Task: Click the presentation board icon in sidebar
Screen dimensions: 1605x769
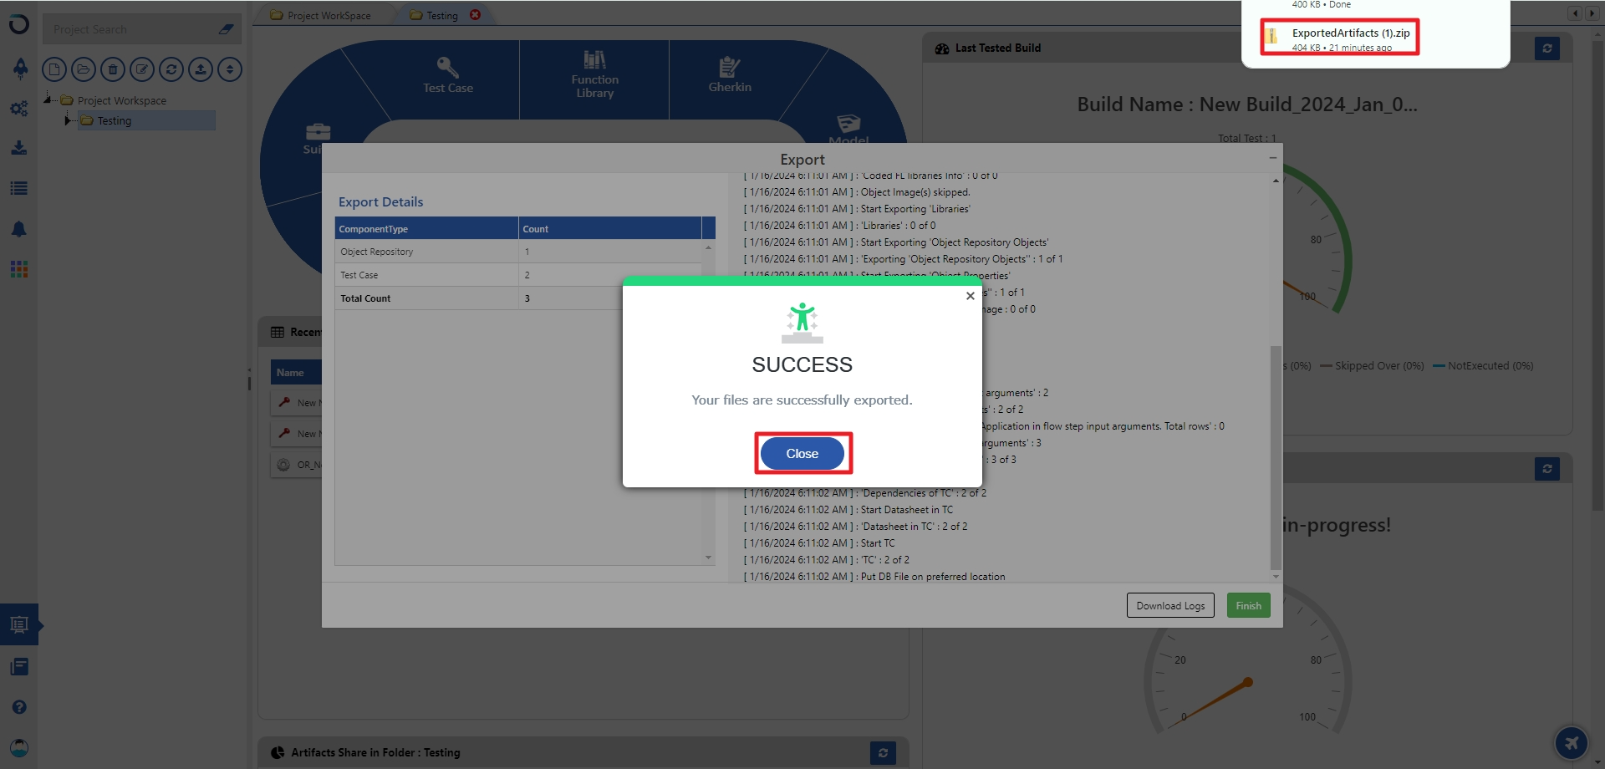Action: tap(19, 624)
